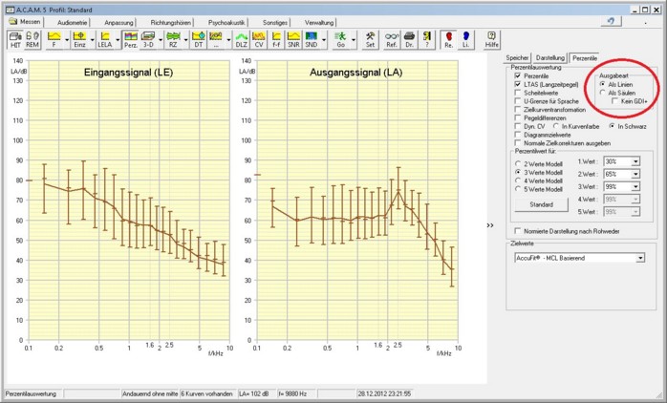
Task: Switch to the Psychoakustik tab
Action: click(227, 23)
